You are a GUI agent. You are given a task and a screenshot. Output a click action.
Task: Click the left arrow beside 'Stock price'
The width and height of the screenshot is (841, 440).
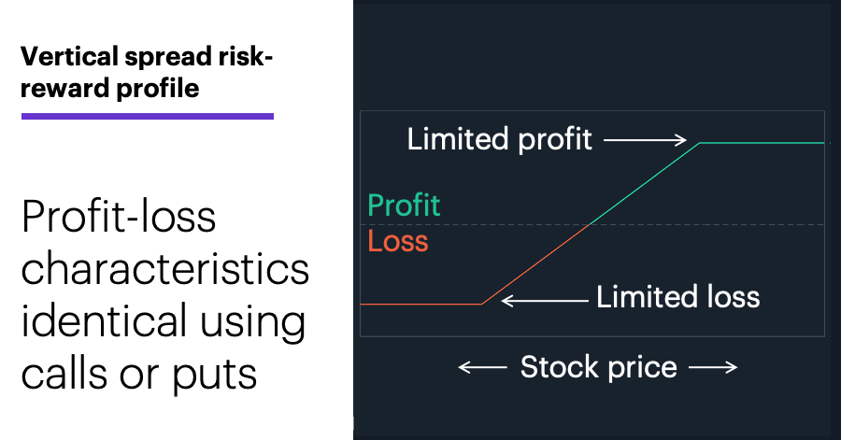coord(483,367)
